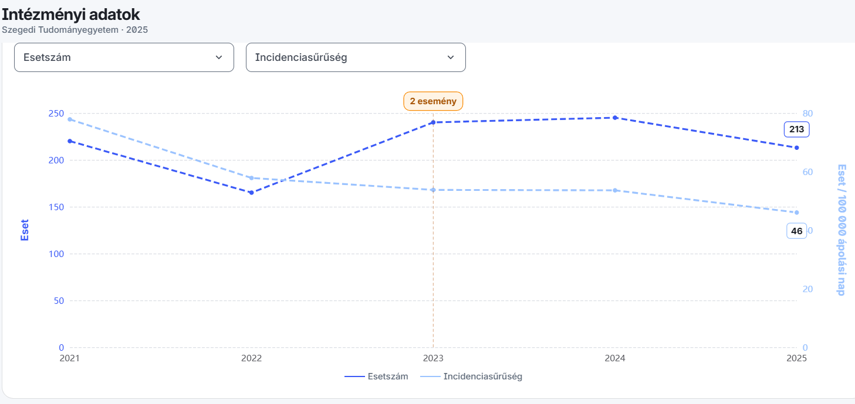The height and width of the screenshot is (404, 855).
Task: Open the Incidenciasűrűség dropdown
Action: (x=356, y=57)
